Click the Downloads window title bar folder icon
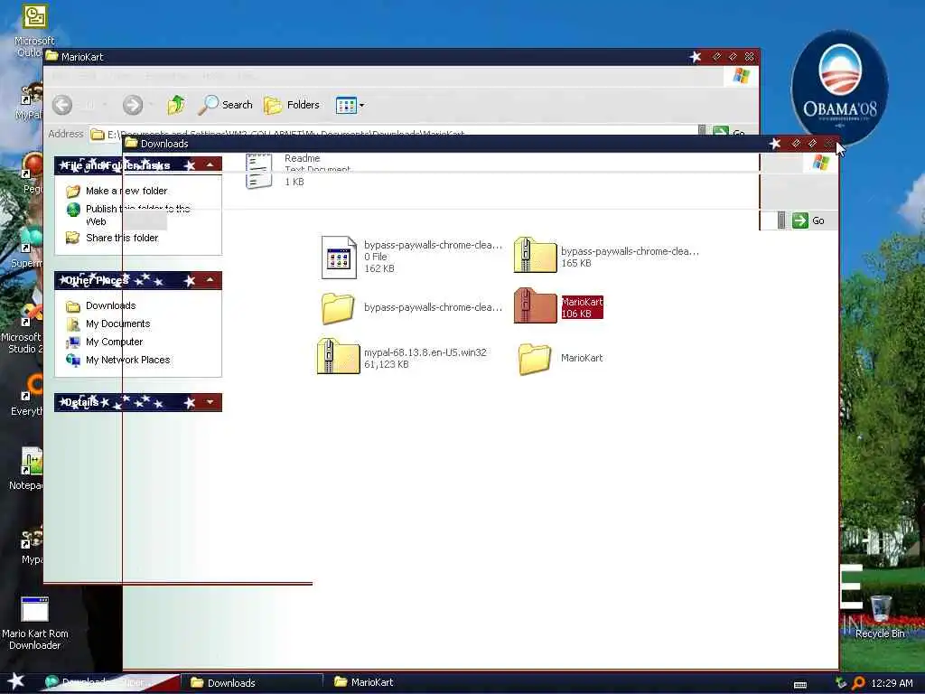The image size is (925, 694). (132, 143)
